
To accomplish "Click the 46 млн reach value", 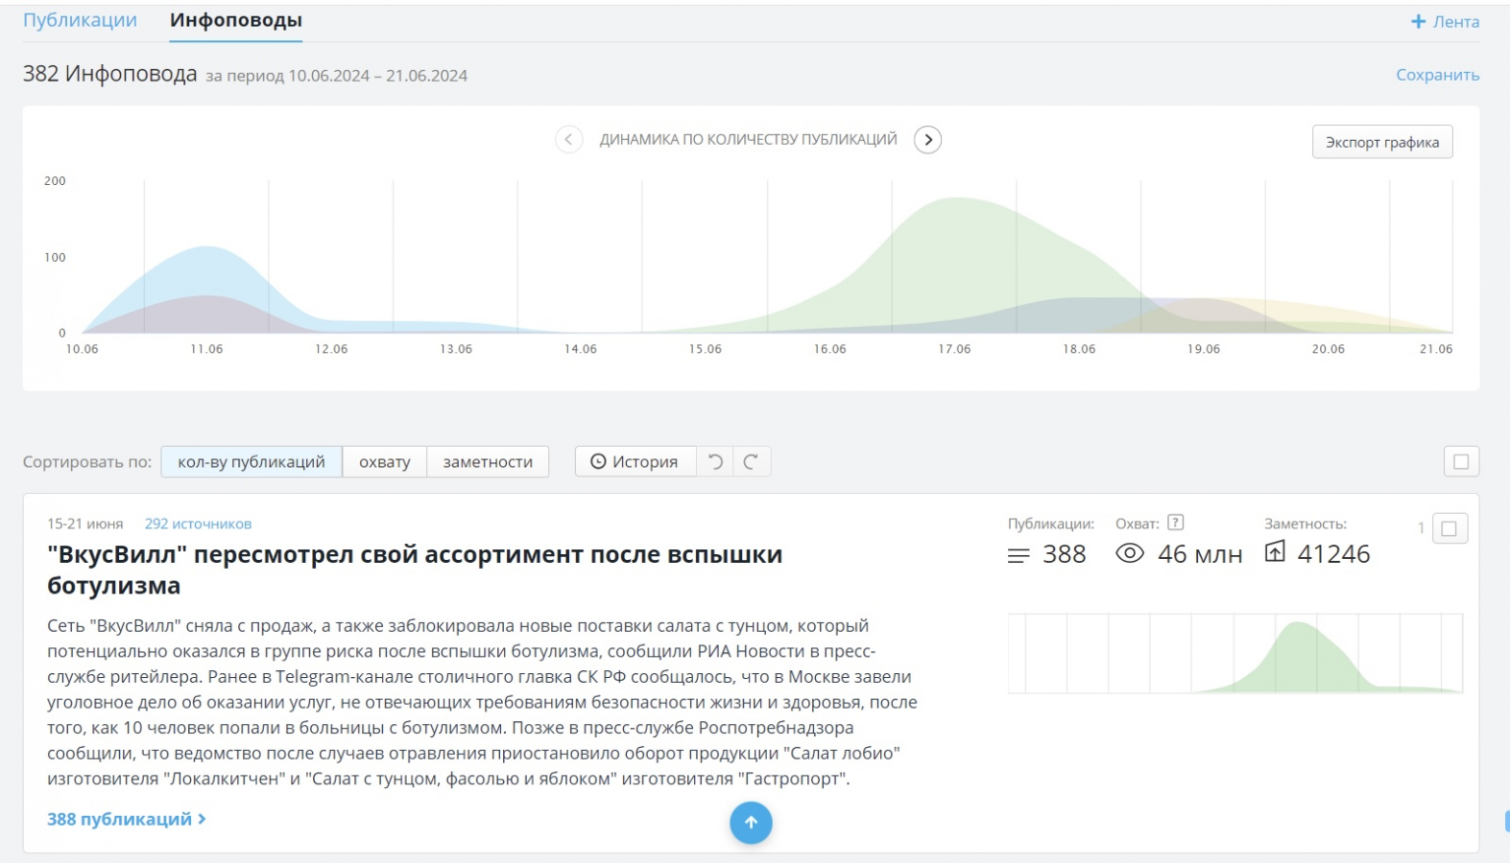I will tap(1200, 554).
